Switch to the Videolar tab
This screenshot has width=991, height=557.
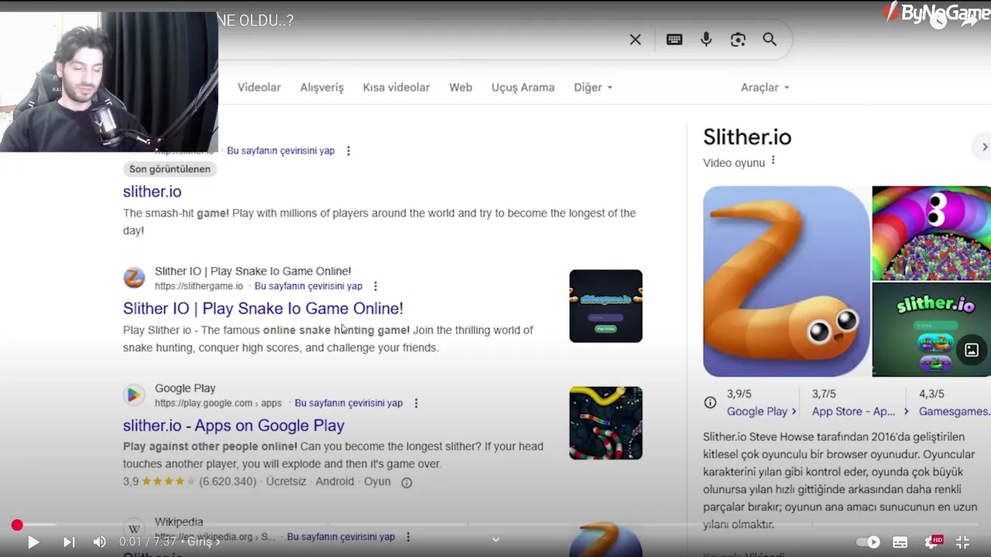click(259, 87)
